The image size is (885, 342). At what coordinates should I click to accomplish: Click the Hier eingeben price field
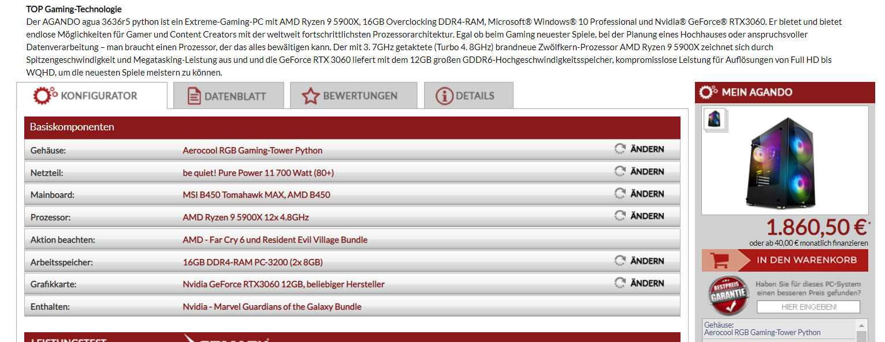809,307
